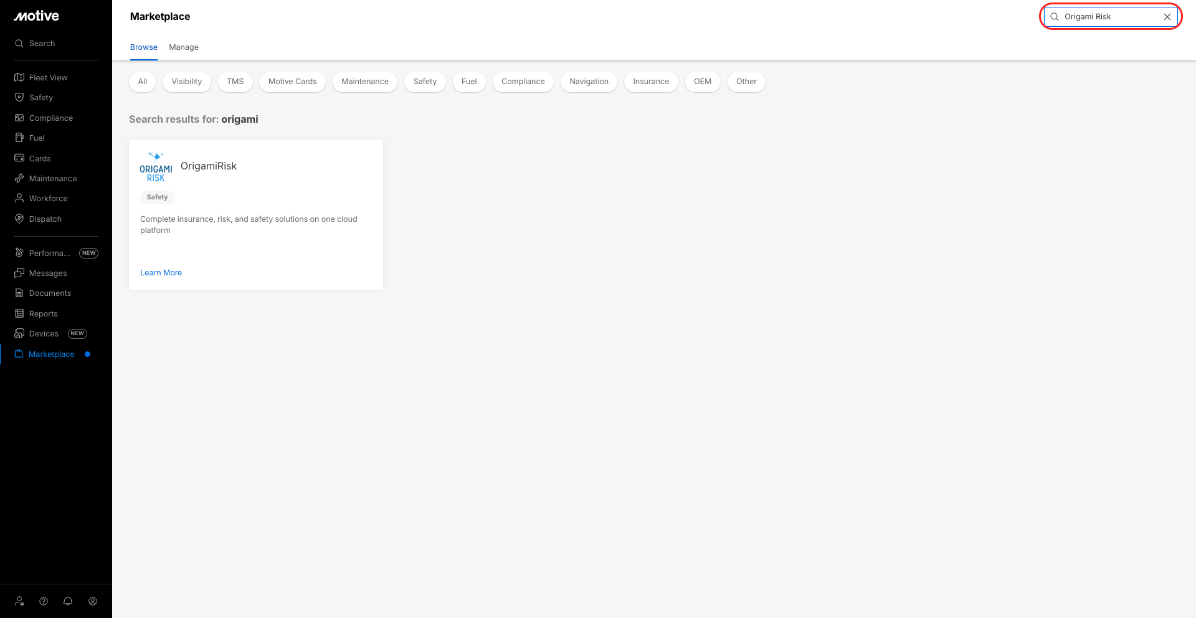Open Workforce from sidebar label
This screenshot has height=618, width=1196.
pyautogui.click(x=49, y=199)
